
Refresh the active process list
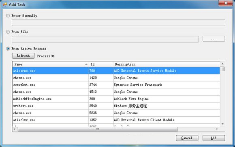click(x=23, y=56)
